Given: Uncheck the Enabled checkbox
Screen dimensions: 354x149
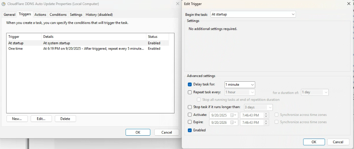Looking at the screenshot, I should point(190,130).
